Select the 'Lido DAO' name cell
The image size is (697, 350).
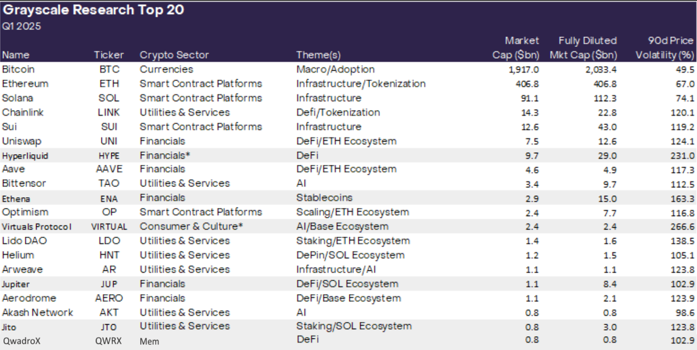coord(24,241)
